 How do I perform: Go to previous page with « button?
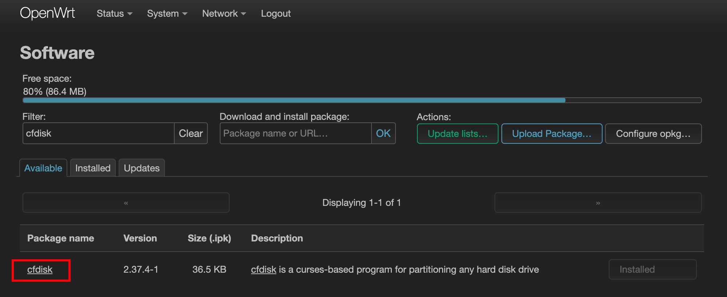(126, 203)
